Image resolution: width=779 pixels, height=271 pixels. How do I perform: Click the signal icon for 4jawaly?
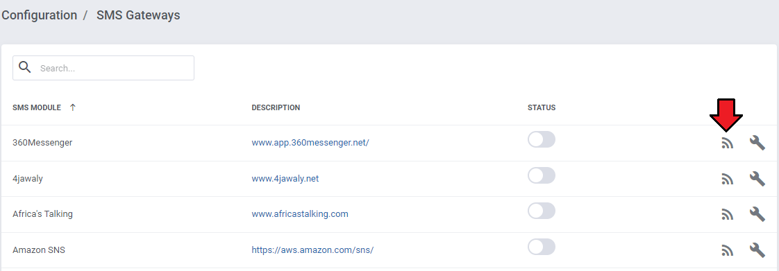[x=728, y=180]
